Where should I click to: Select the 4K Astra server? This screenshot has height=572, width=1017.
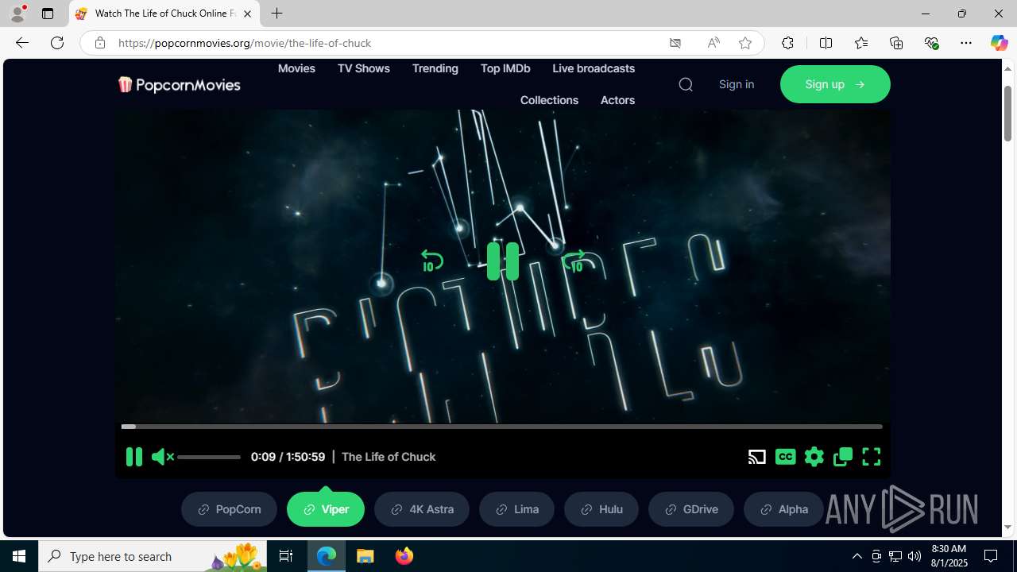(x=422, y=509)
